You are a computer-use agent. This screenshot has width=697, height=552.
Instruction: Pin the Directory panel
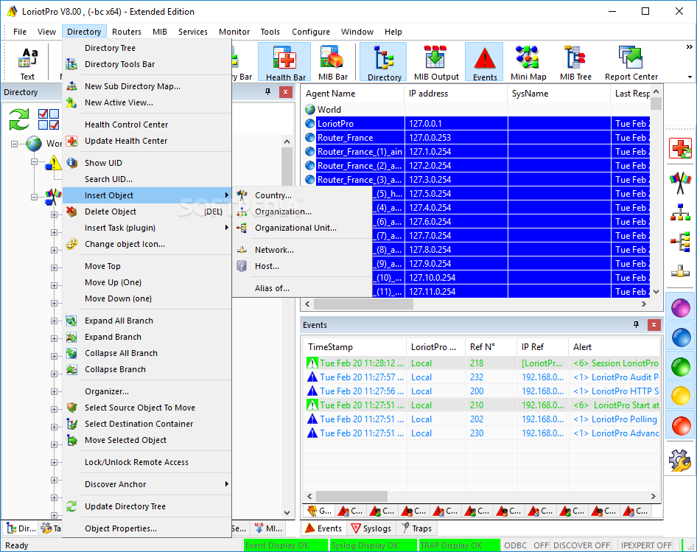point(267,91)
